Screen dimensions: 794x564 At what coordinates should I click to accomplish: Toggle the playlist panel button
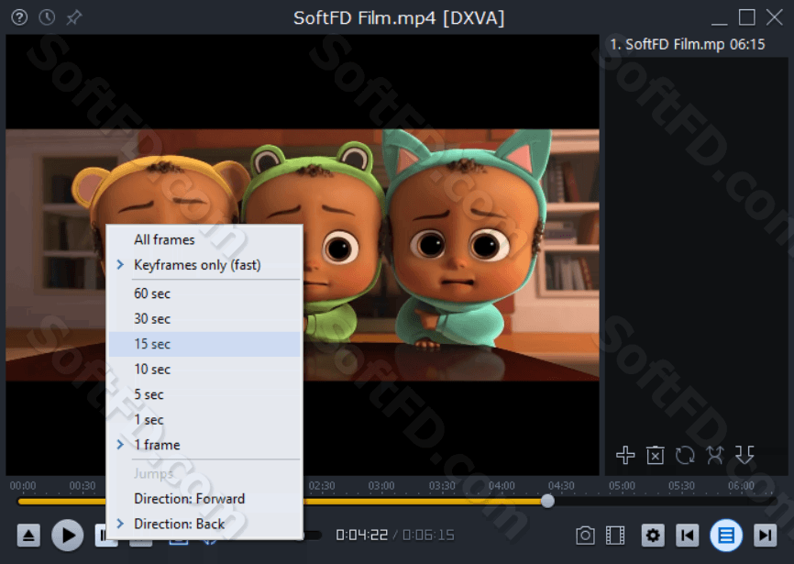pos(725,536)
